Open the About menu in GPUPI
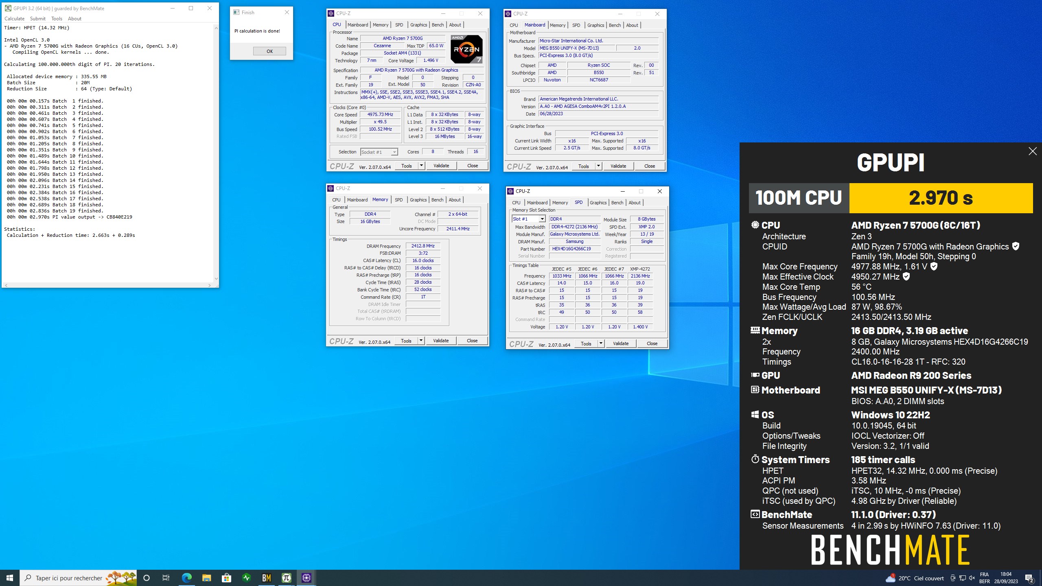 tap(74, 19)
